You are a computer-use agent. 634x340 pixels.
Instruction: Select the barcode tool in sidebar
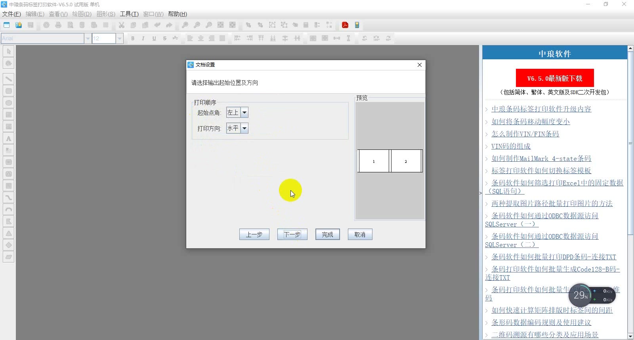point(8,162)
